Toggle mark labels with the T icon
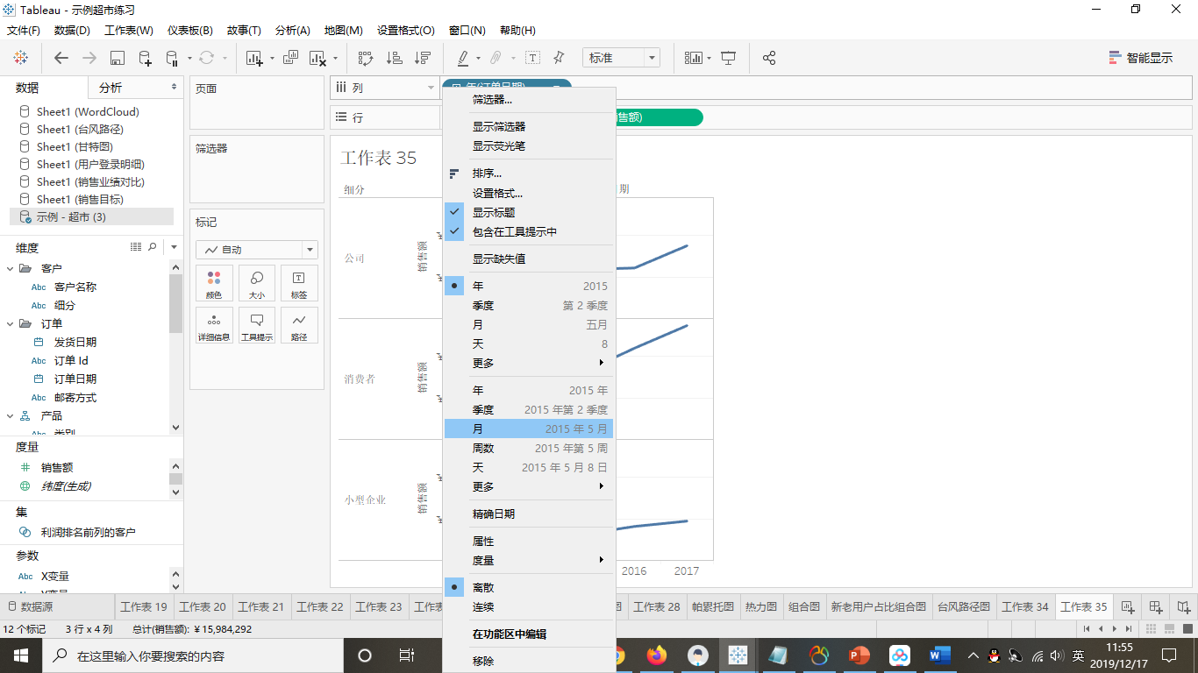 pos(532,58)
